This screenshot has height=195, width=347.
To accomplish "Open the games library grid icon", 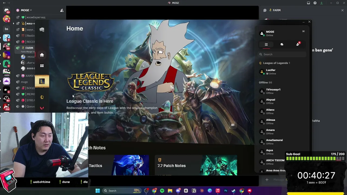I will tap(42, 66).
